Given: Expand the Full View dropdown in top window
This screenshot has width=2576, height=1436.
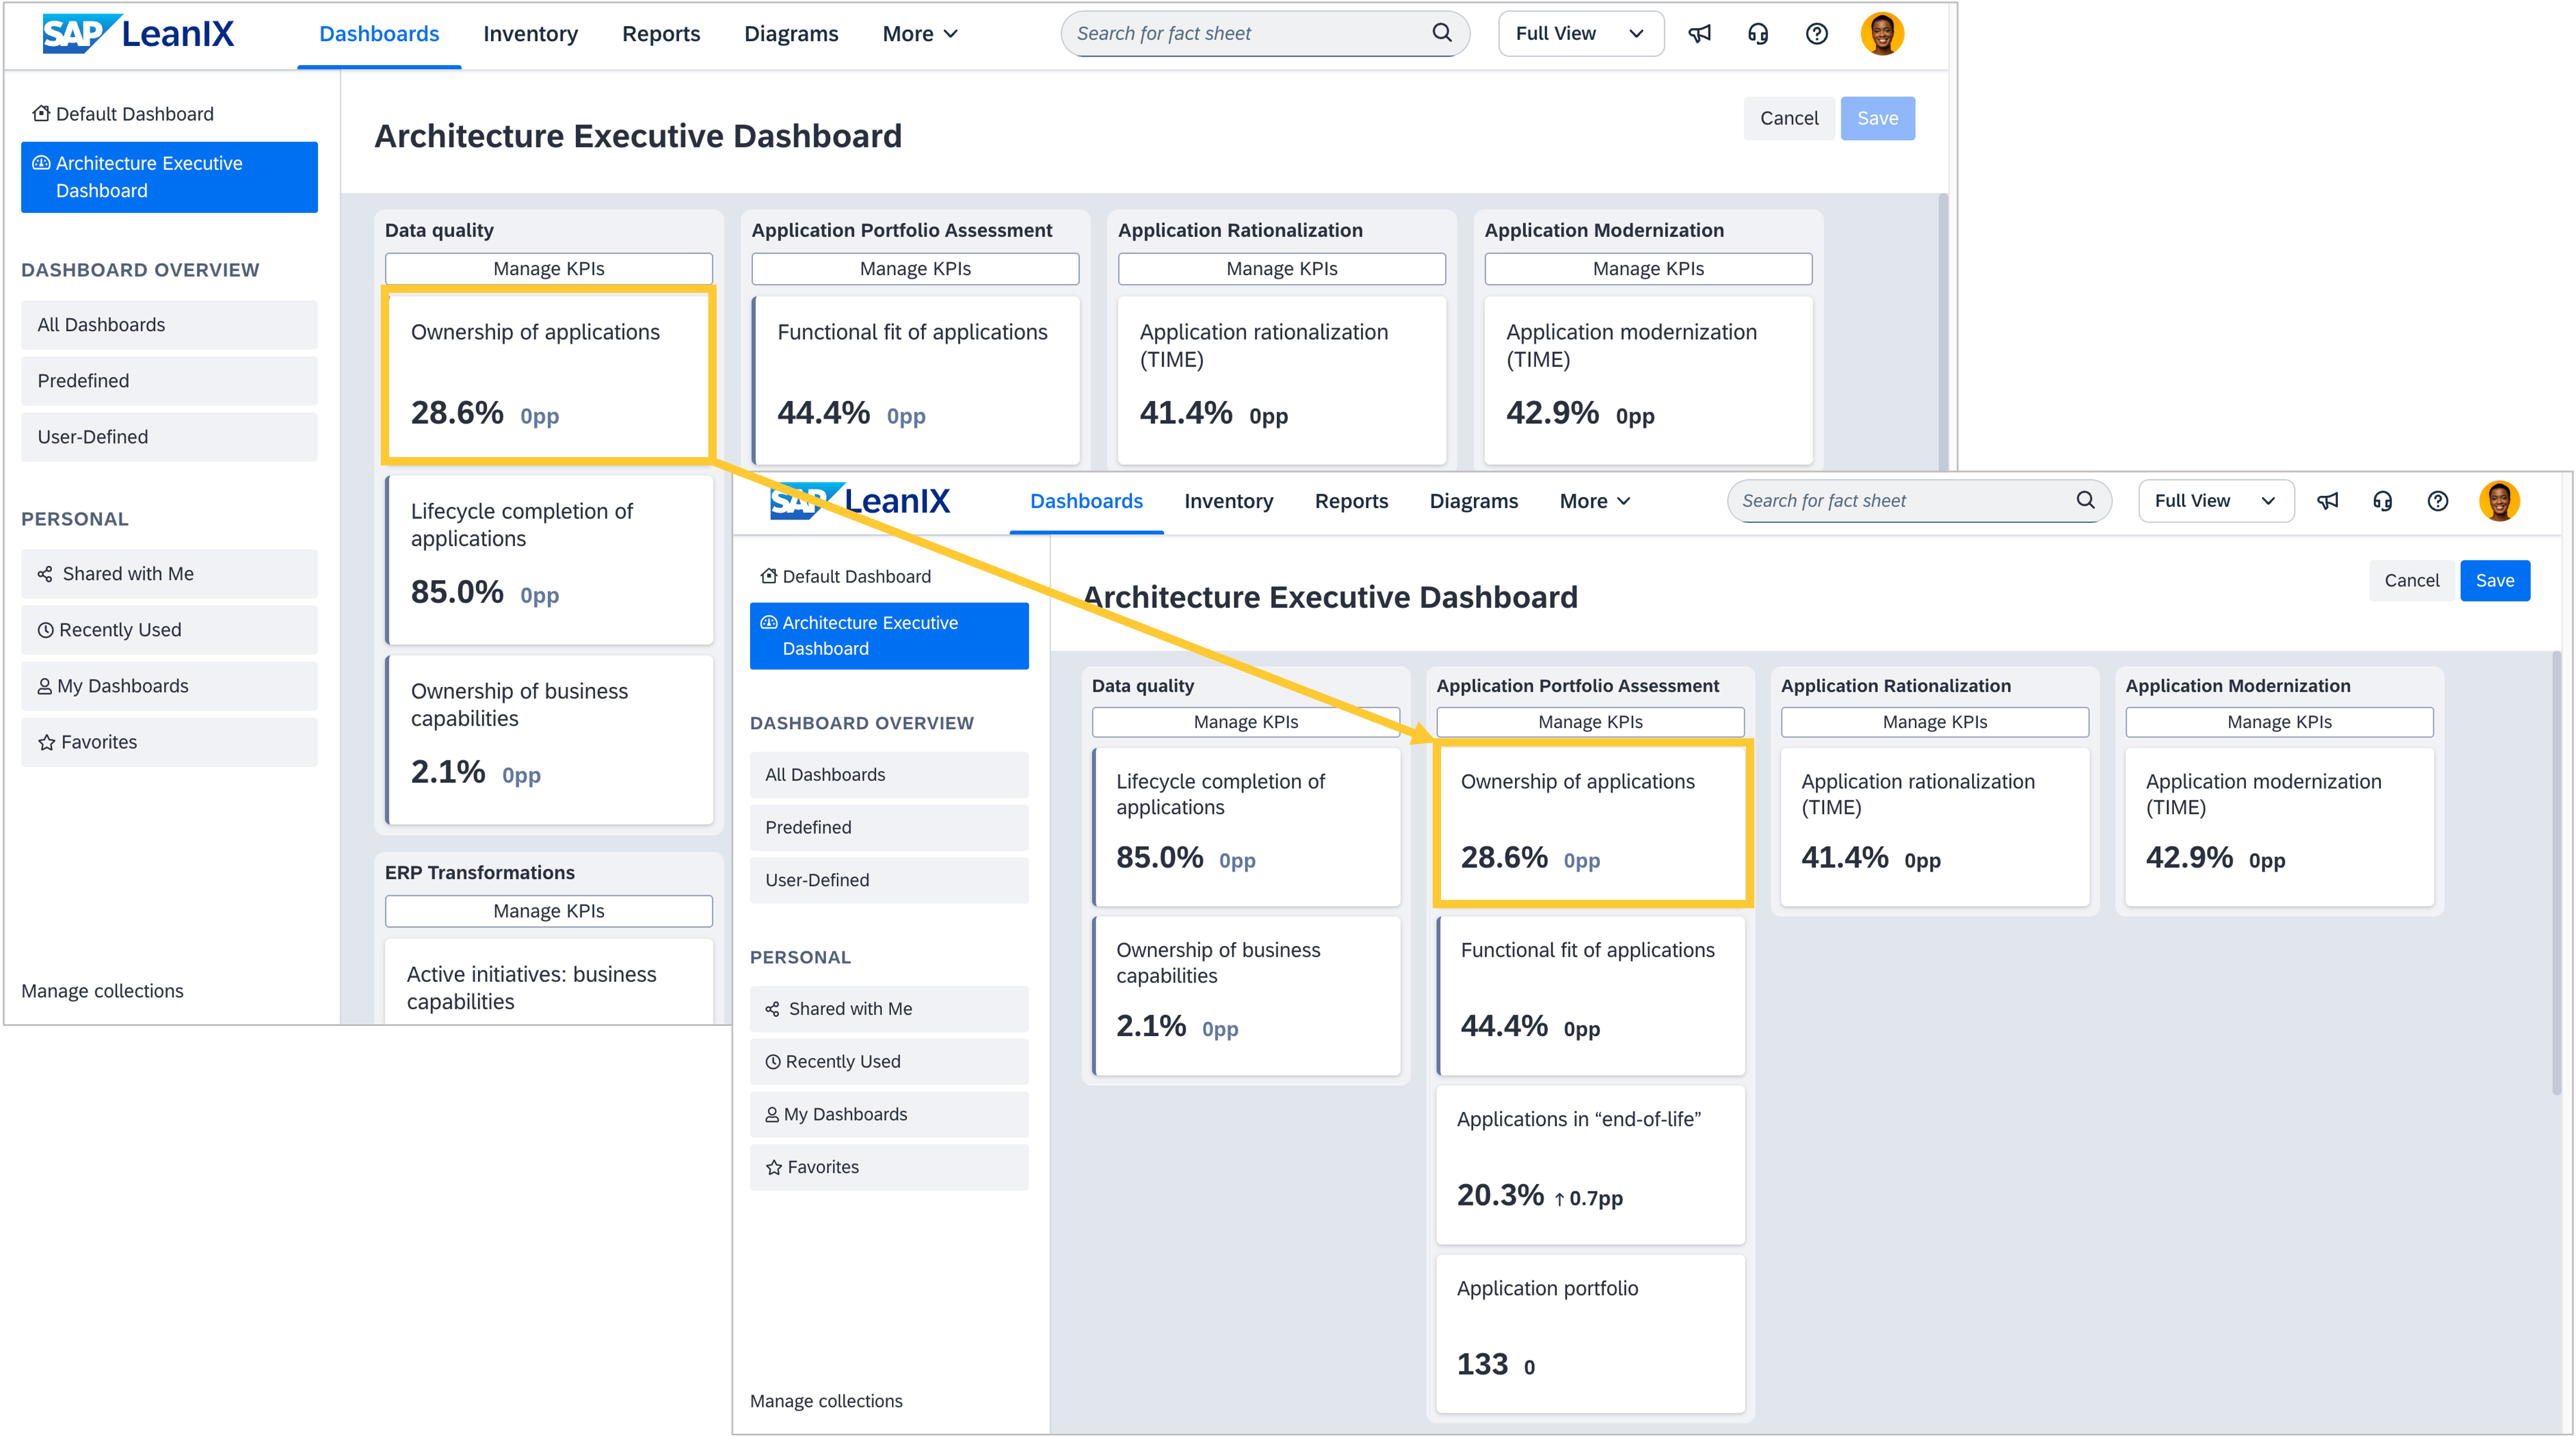Looking at the screenshot, I should tap(1580, 34).
